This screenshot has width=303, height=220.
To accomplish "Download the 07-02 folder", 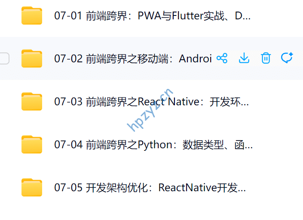I will tap(244, 58).
